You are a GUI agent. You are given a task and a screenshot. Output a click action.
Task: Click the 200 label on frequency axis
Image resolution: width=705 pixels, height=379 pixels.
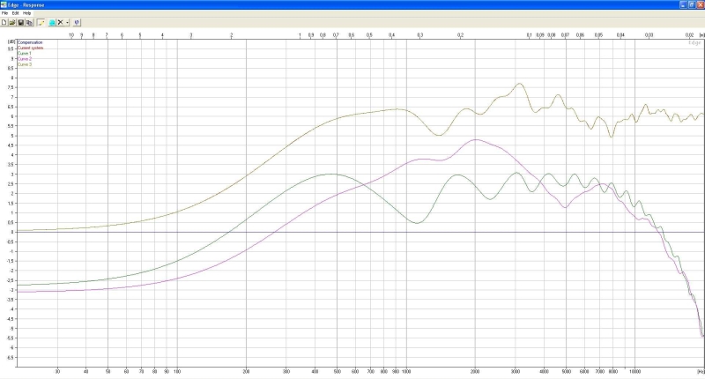coord(246,371)
